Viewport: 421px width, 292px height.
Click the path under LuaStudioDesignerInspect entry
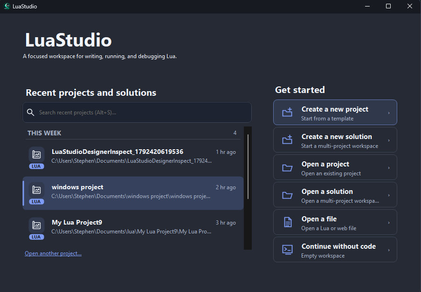[x=131, y=161]
